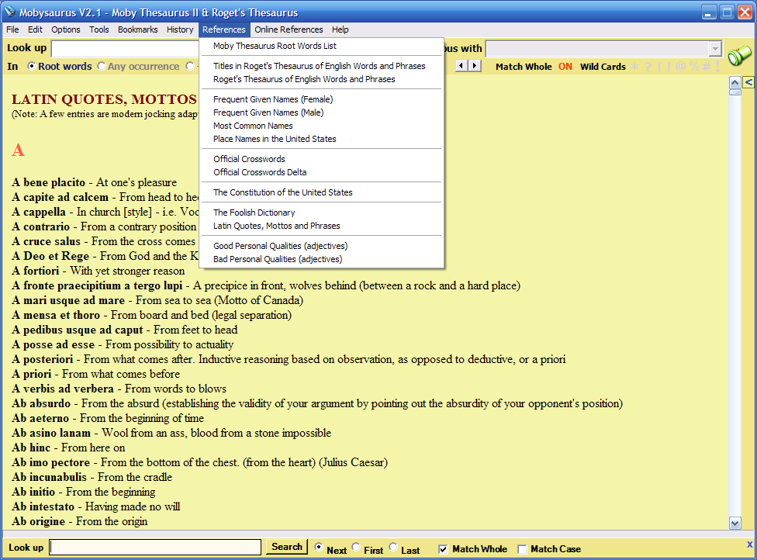Open the Help menu
757x560 pixels.
340,29
